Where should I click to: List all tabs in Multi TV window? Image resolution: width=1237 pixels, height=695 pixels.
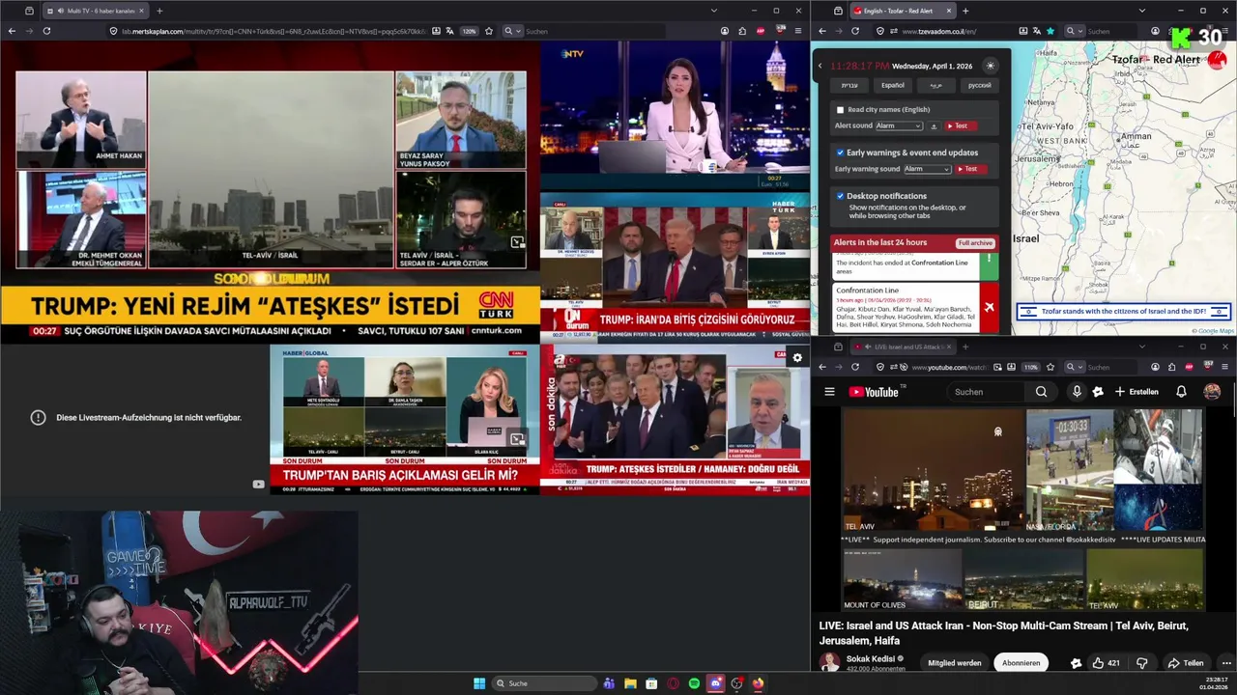(713, 11)
